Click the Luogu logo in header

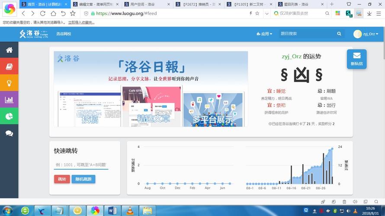(34, 34)
